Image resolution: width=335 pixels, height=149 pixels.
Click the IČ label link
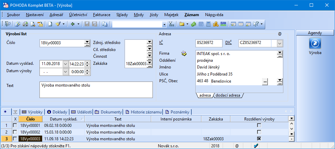point(161,43)
